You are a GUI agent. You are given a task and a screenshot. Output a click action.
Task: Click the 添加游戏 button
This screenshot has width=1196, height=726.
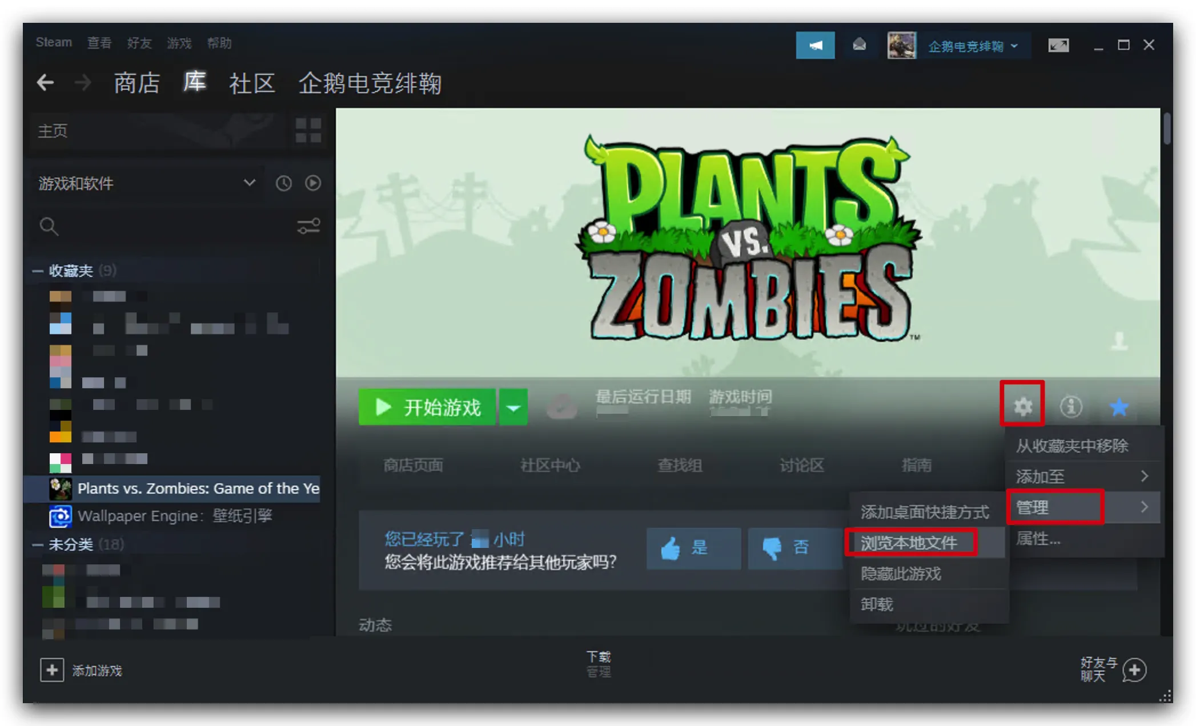coord(81,670)
